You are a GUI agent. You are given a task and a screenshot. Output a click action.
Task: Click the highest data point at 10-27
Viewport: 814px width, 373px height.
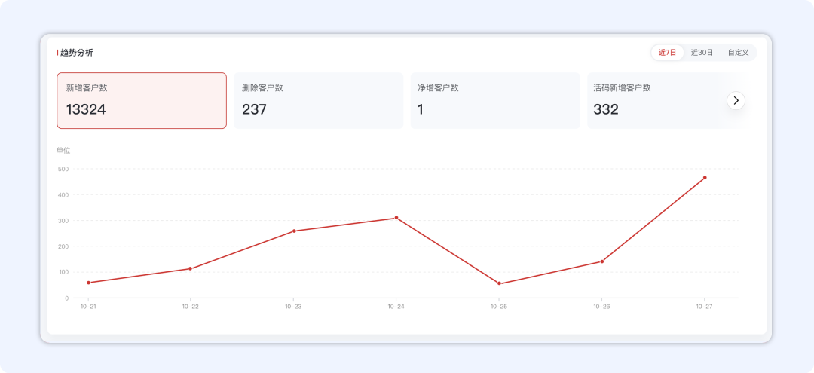click(x=705, y=178)
